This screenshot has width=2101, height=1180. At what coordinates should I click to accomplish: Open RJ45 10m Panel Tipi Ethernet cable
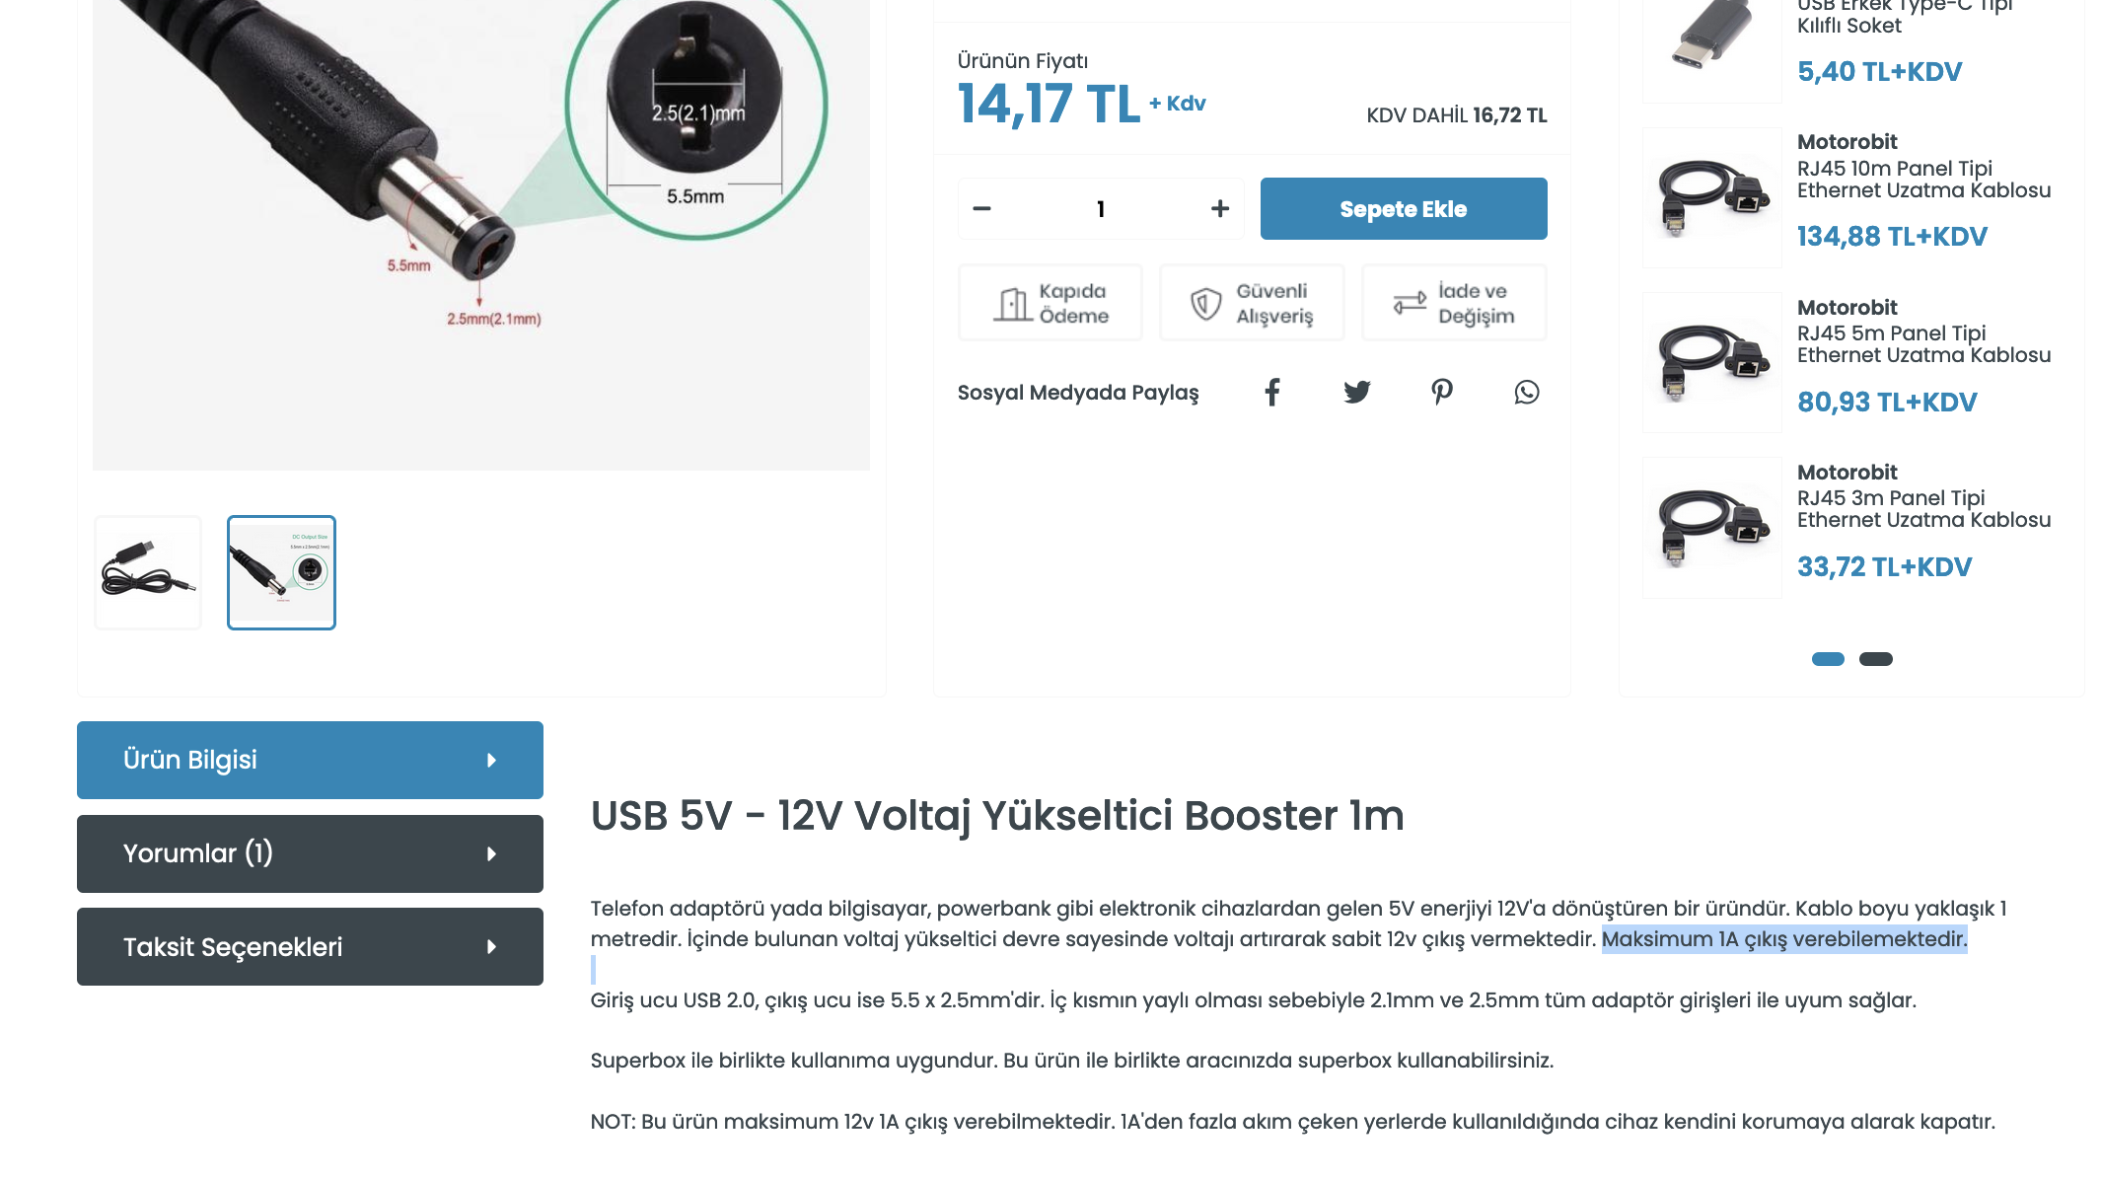point(1923,180)
